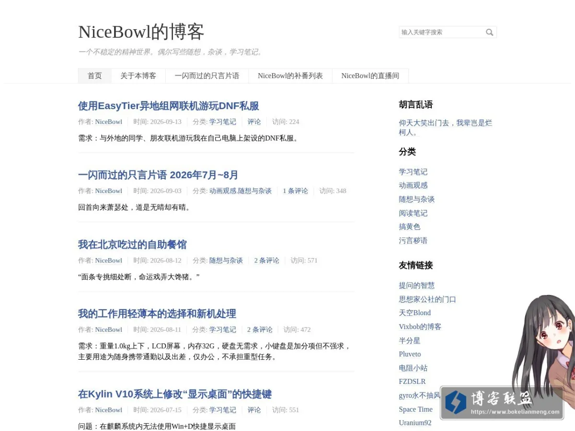The height and width of the screenshot is (431, 575).
Task: Visit friend link Uranium92
Action: 415,422
